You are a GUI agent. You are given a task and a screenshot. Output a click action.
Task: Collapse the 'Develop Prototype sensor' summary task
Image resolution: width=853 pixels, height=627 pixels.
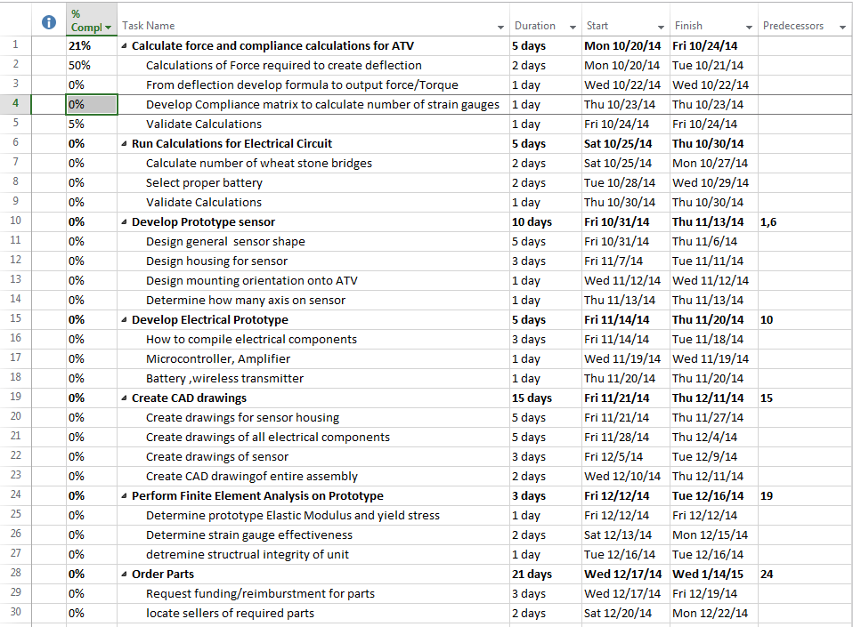click(x=124, y=222)
